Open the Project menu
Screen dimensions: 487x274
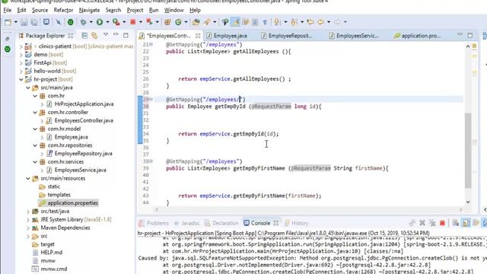point(135,10)
